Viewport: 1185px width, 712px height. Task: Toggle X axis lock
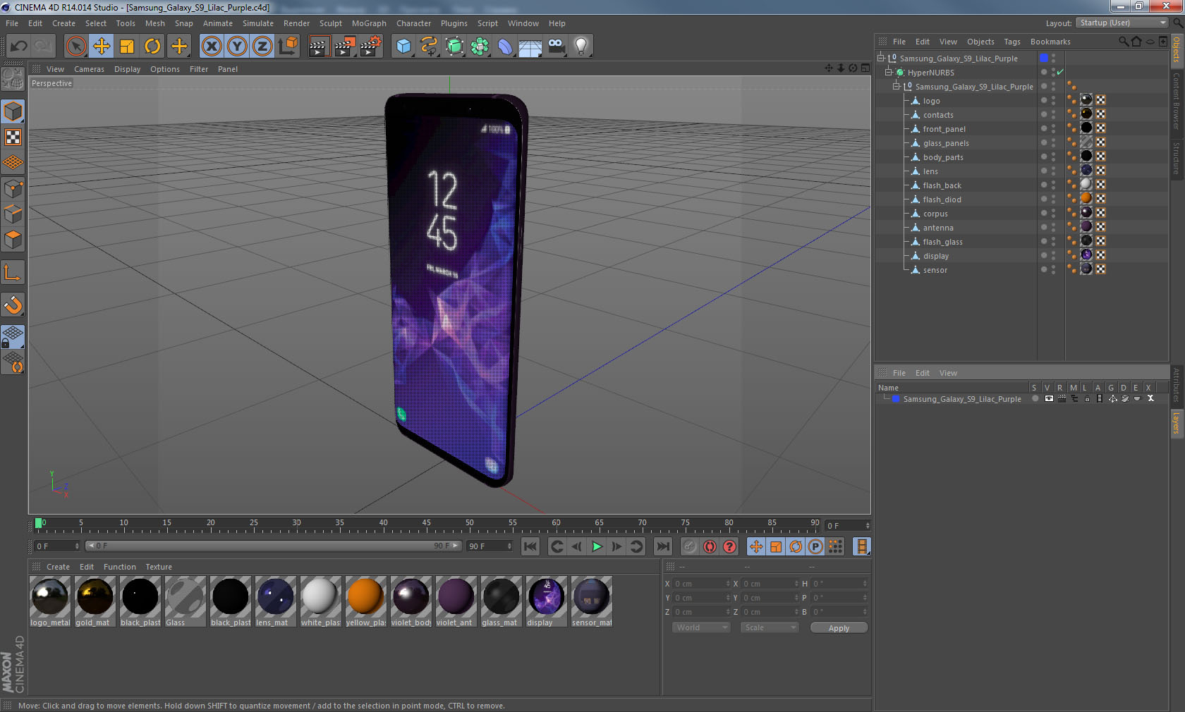click(211, 47)
